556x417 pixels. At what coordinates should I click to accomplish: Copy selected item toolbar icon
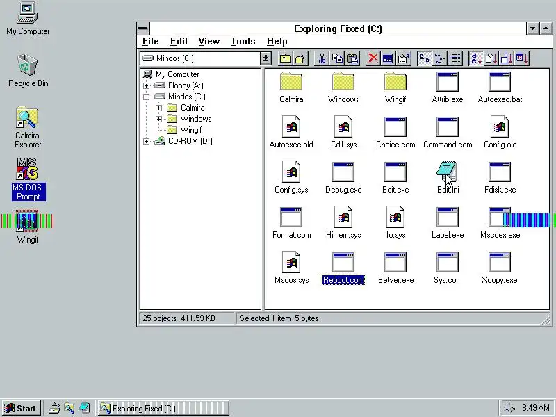pos(337,58)
